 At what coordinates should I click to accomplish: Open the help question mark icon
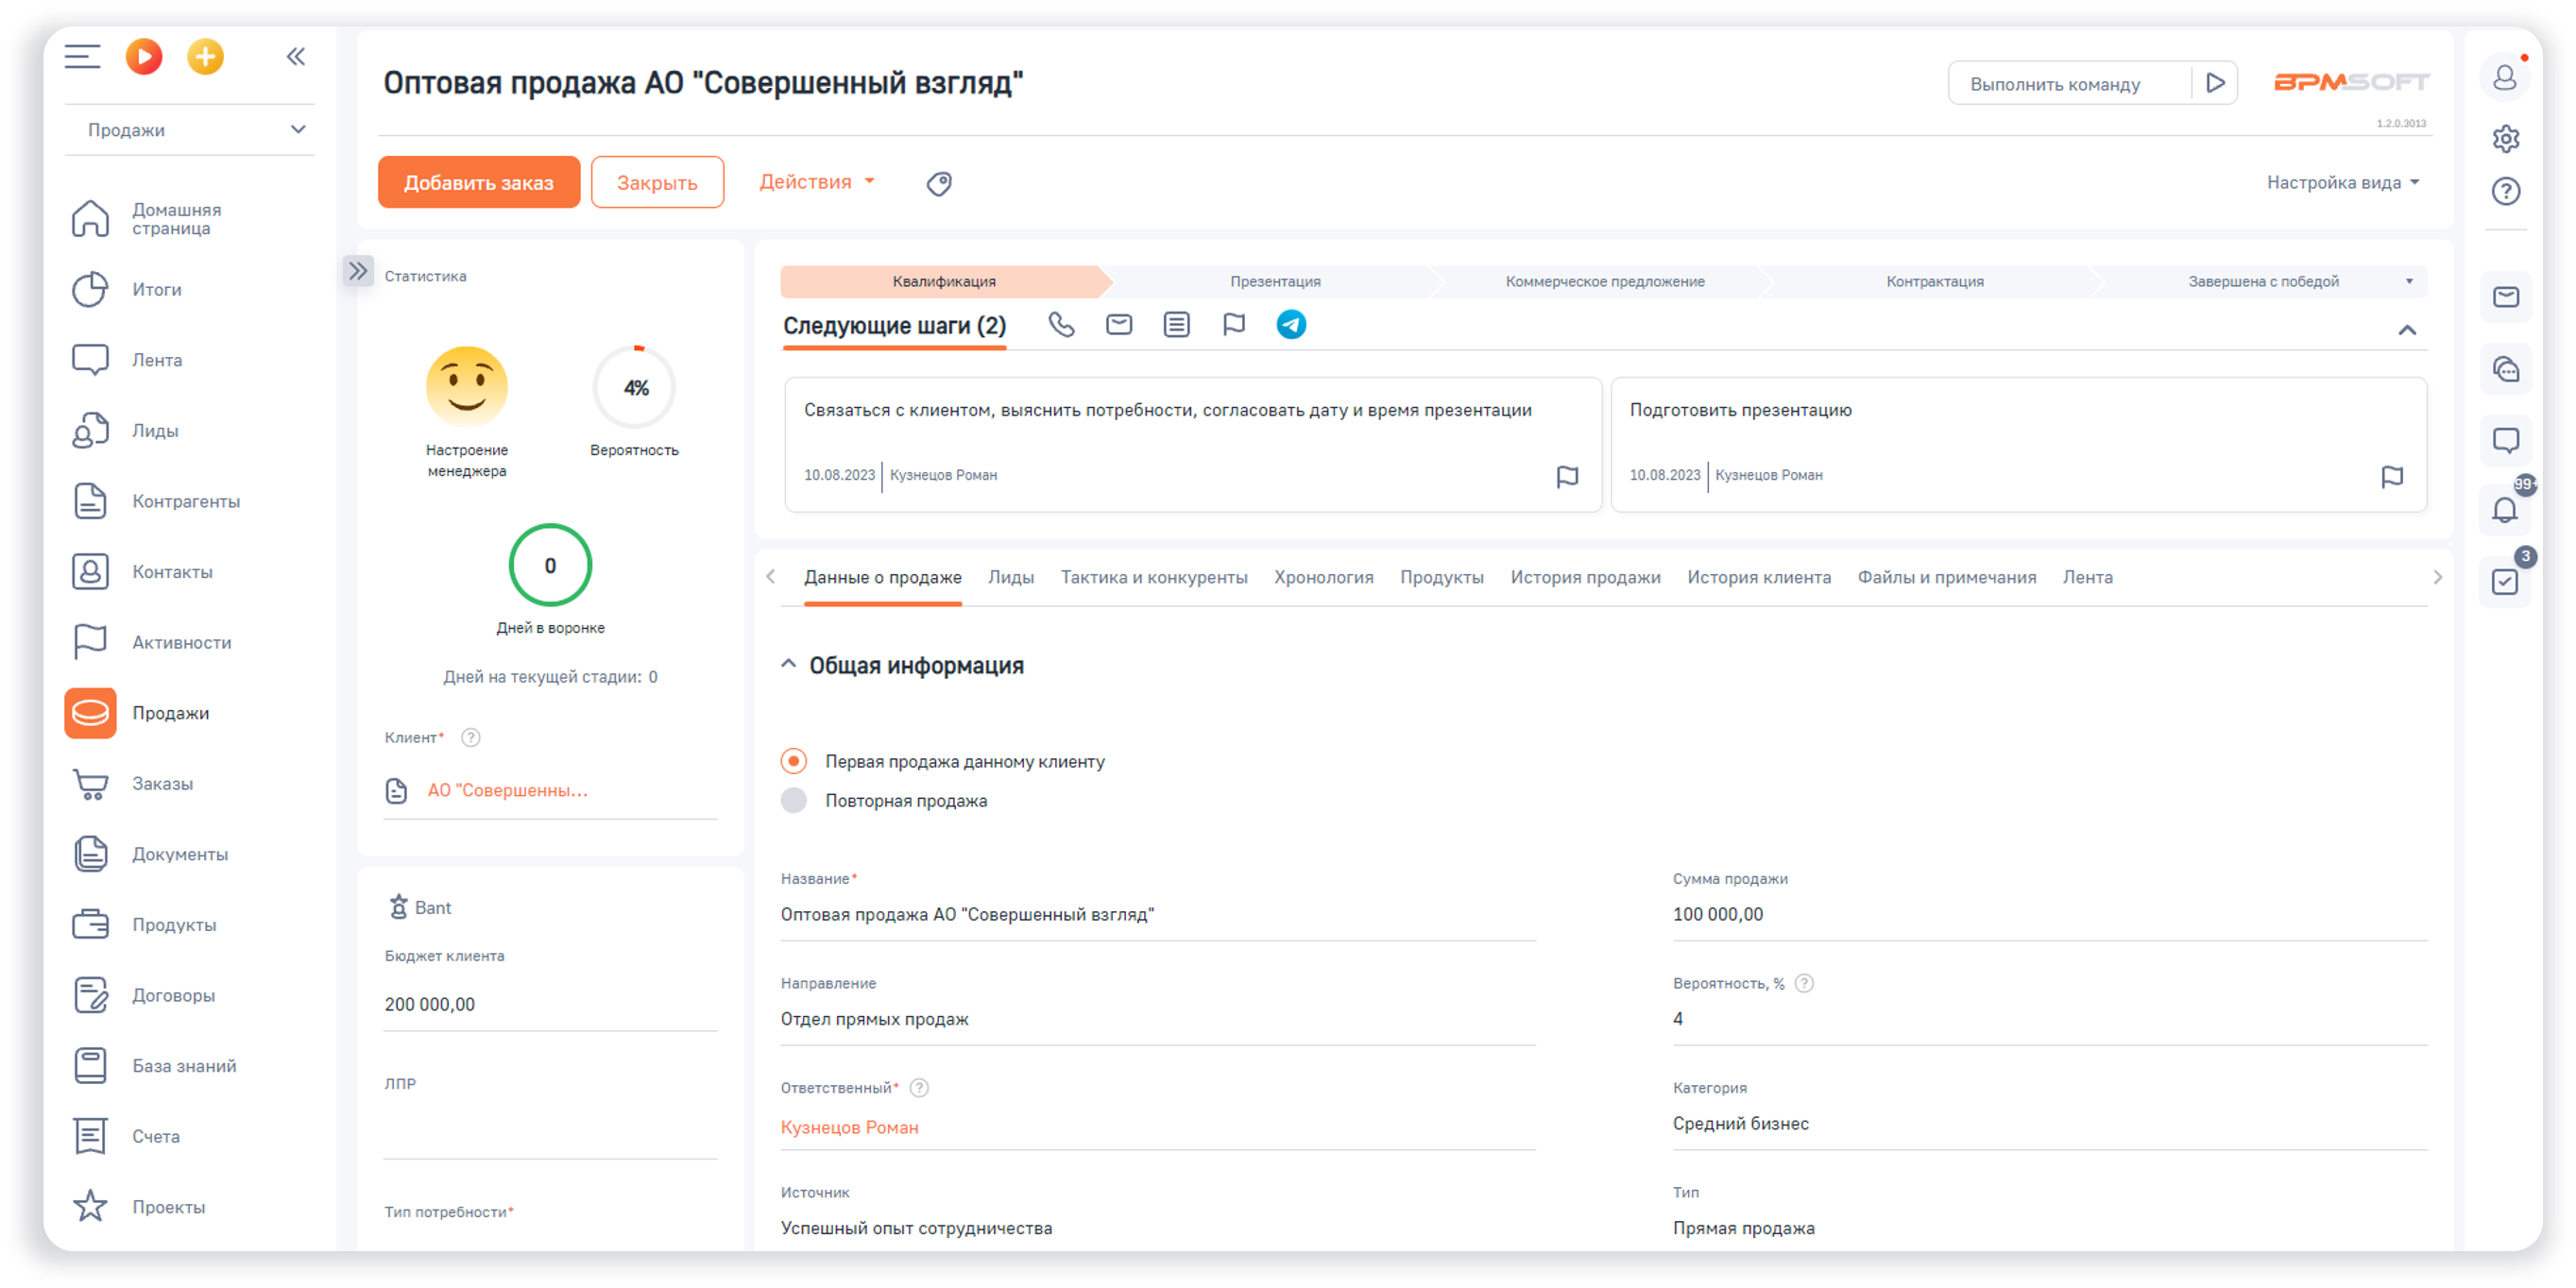[2505, 191]
